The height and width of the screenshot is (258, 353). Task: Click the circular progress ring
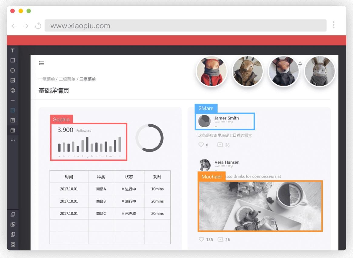pyautogui.click(x=149, y=138)
